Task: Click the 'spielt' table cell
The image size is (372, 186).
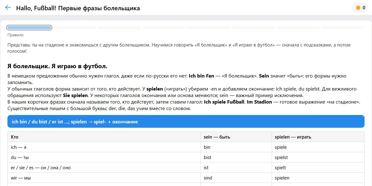Action: pyautogui.click(x=318, y=168)
